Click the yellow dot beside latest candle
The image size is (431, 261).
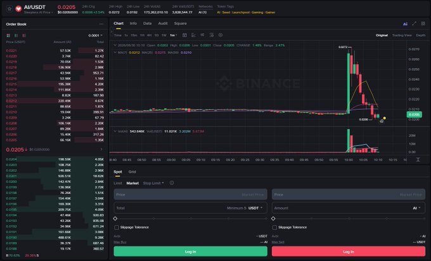point(385,118)
